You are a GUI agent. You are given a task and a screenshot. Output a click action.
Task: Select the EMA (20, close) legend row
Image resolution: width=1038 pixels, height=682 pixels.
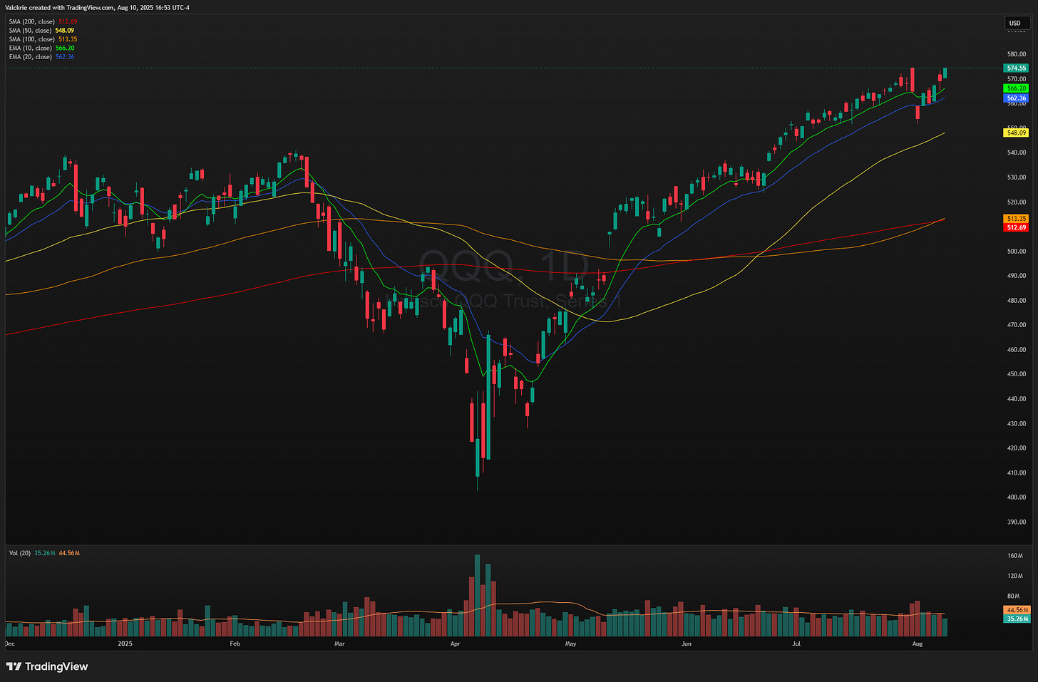pyautogui.click(x=41, y=57)
